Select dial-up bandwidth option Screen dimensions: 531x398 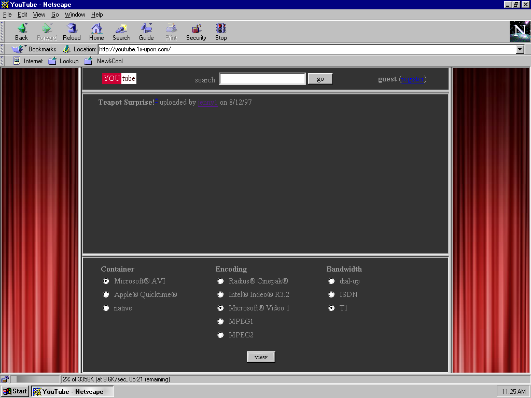pos(332,281)
